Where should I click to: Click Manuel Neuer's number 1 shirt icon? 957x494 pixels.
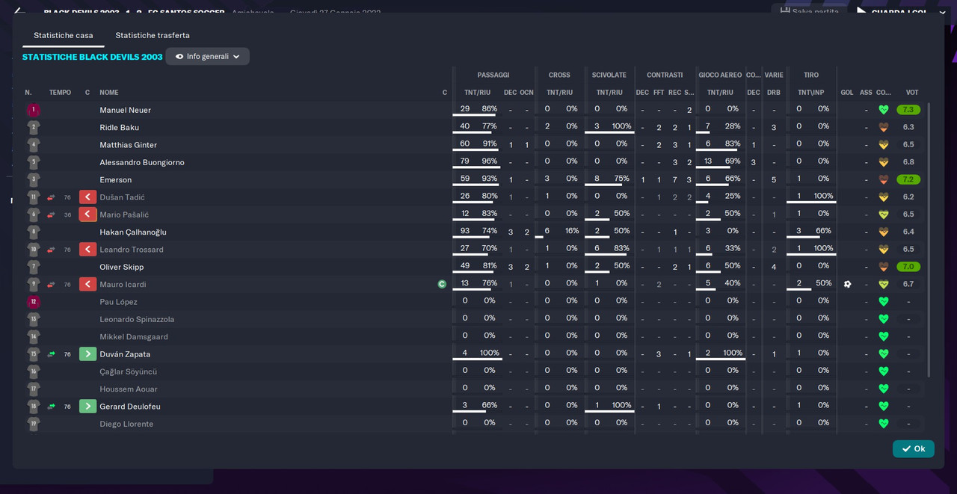click(33, 110)
